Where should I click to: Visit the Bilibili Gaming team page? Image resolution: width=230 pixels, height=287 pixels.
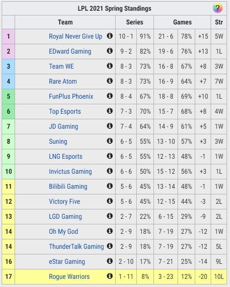click(68, 187)
